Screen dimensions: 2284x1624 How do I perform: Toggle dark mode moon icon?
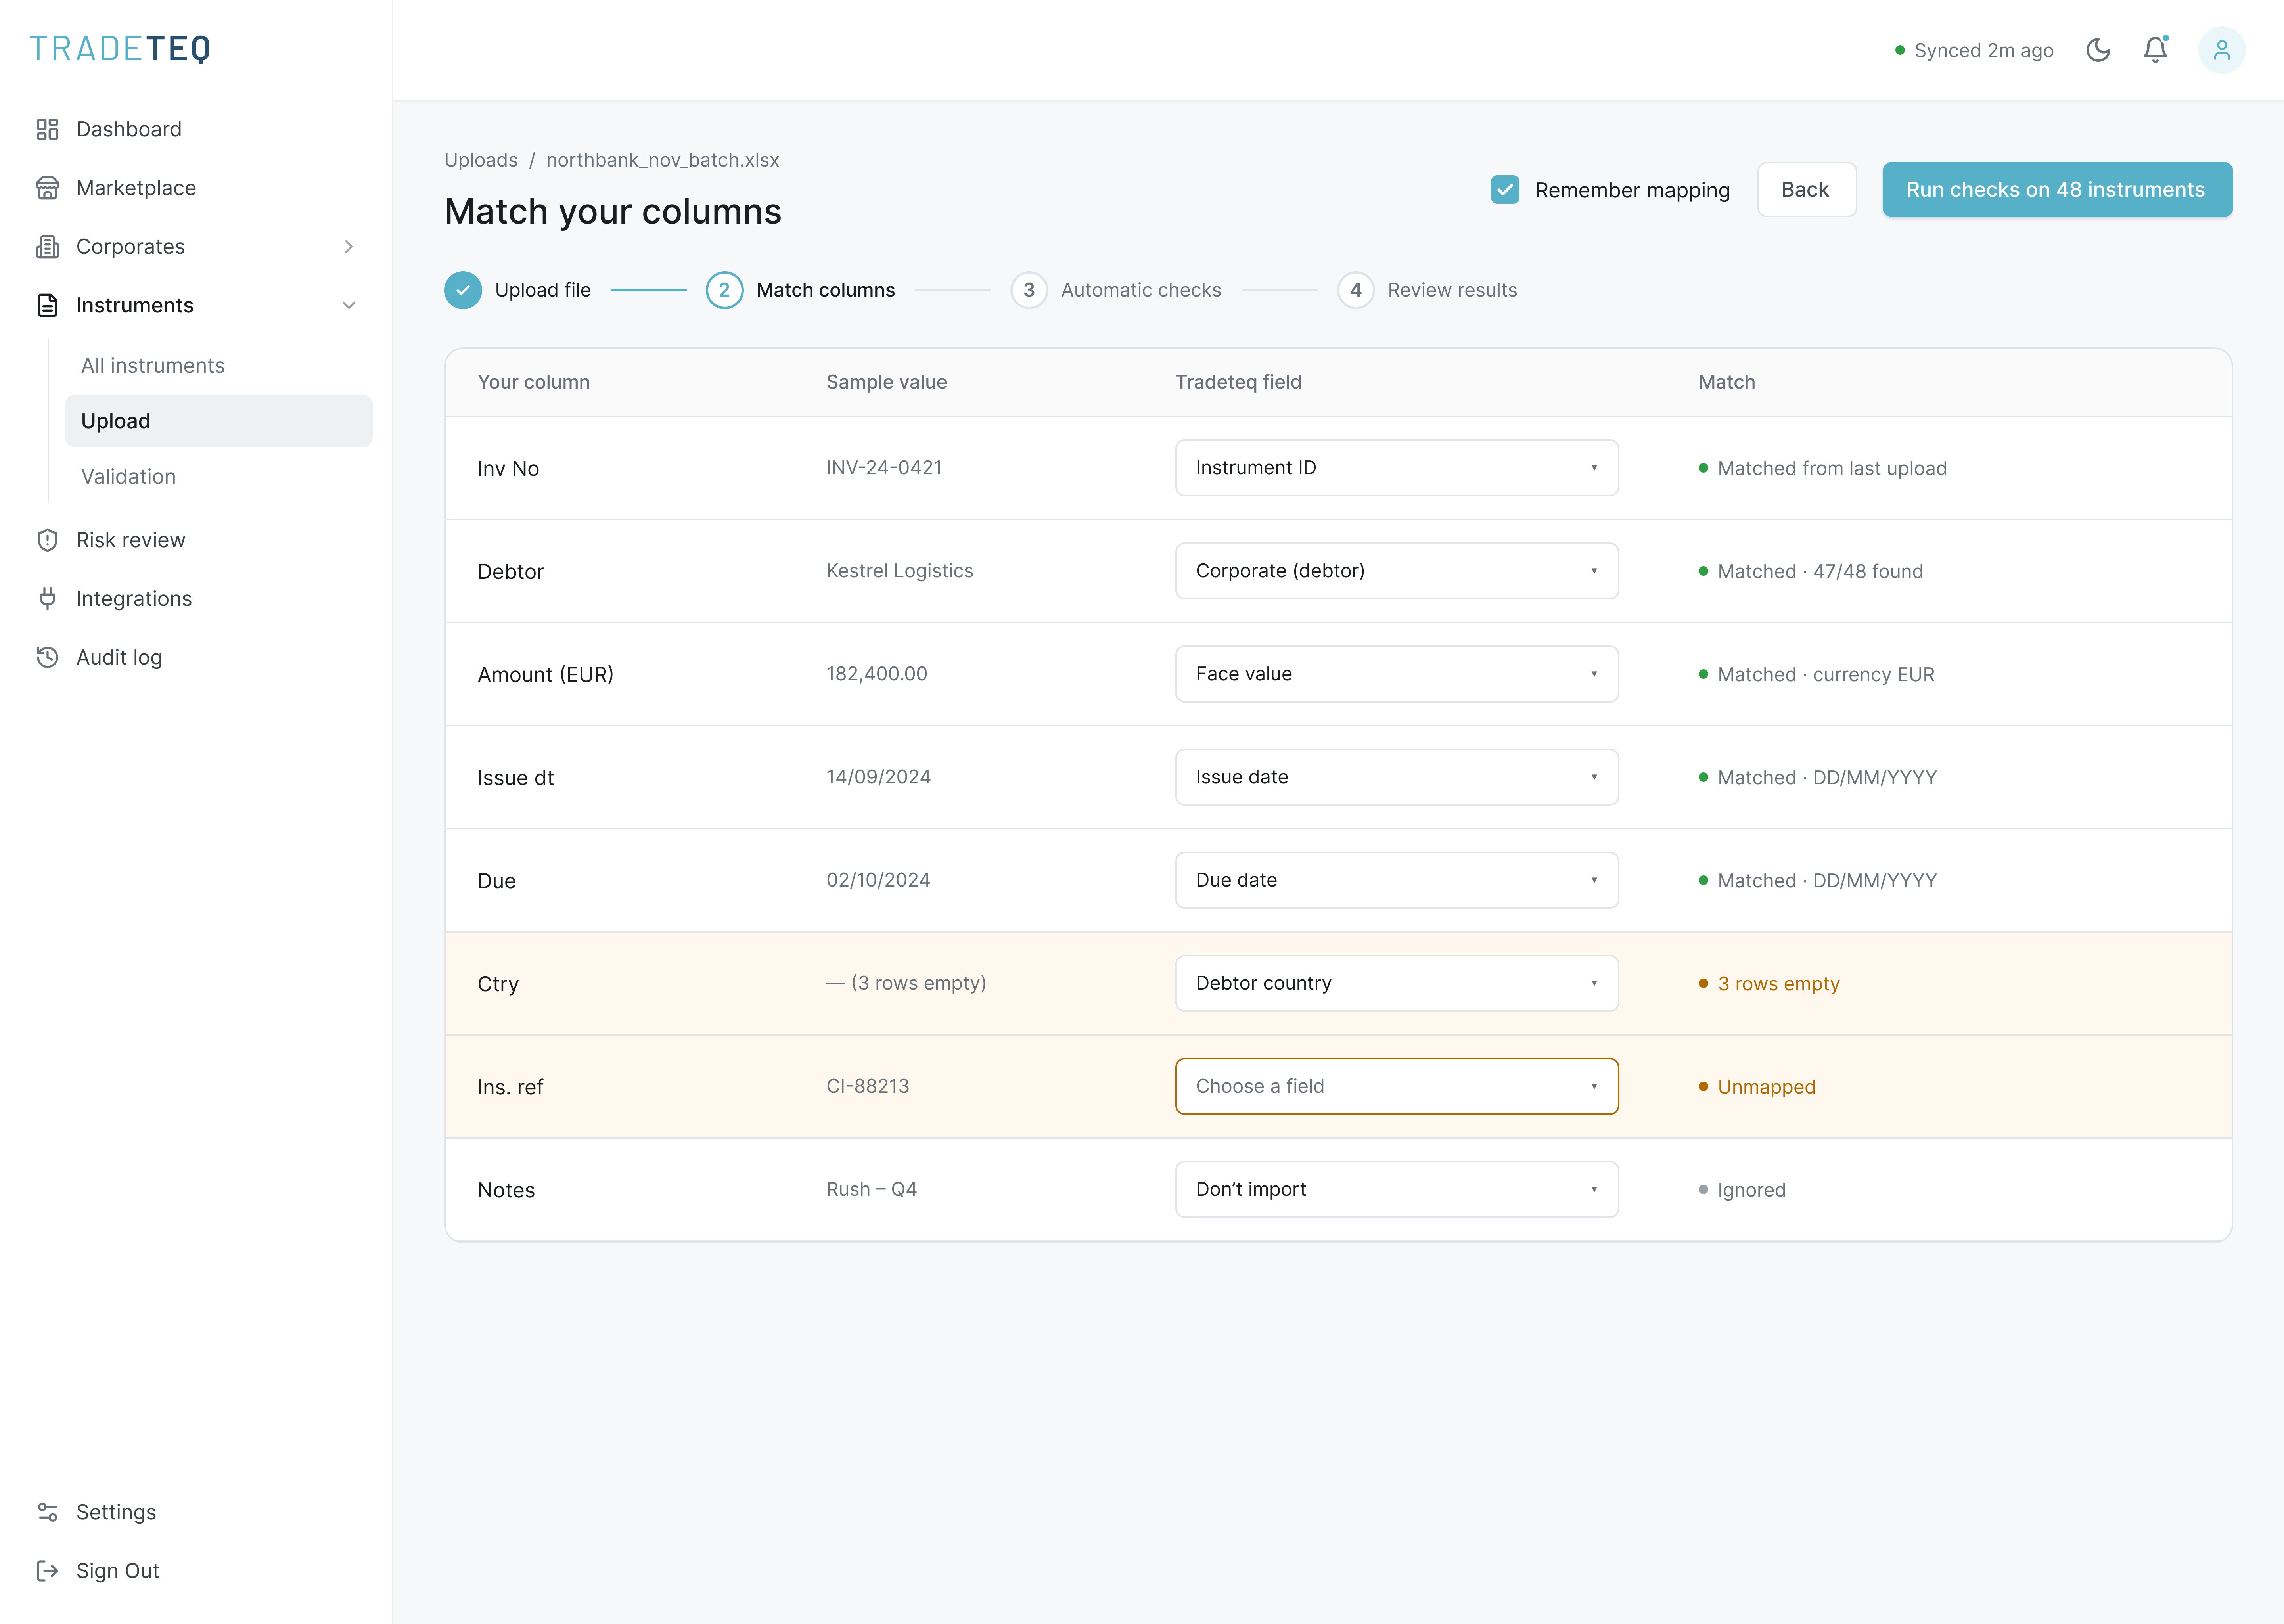click(x=2098, y=50)
